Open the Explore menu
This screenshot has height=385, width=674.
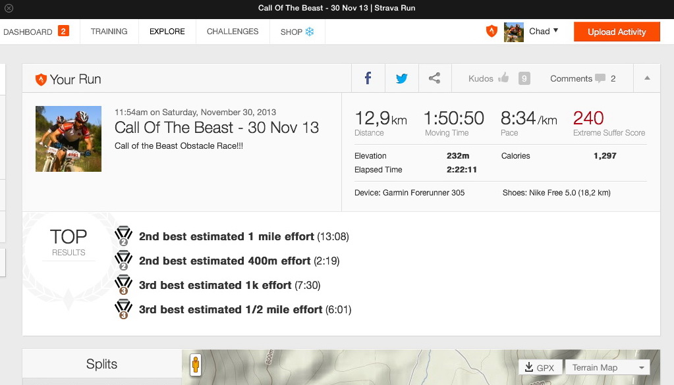[167, 32]
